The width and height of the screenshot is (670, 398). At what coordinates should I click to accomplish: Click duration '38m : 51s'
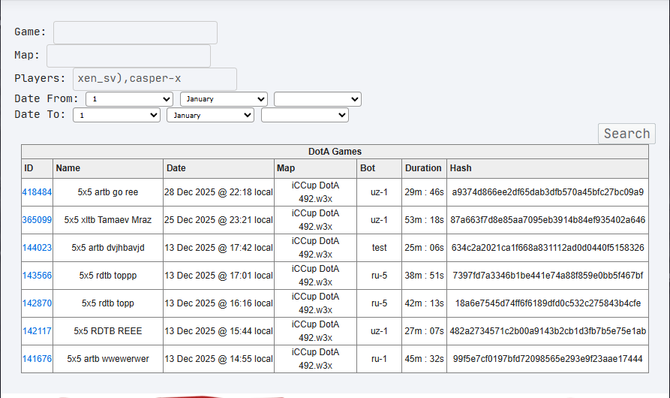click(425, 276)
